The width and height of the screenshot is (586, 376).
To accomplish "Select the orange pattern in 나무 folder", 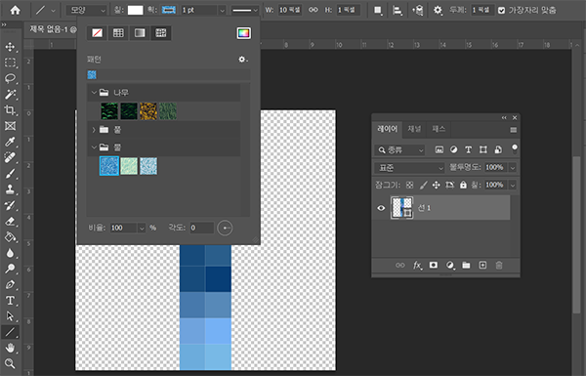I will pyautogui.click(x=148, y=111).
